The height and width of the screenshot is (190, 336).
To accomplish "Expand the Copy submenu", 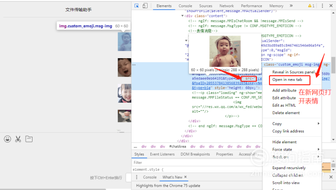I will 292,124.
